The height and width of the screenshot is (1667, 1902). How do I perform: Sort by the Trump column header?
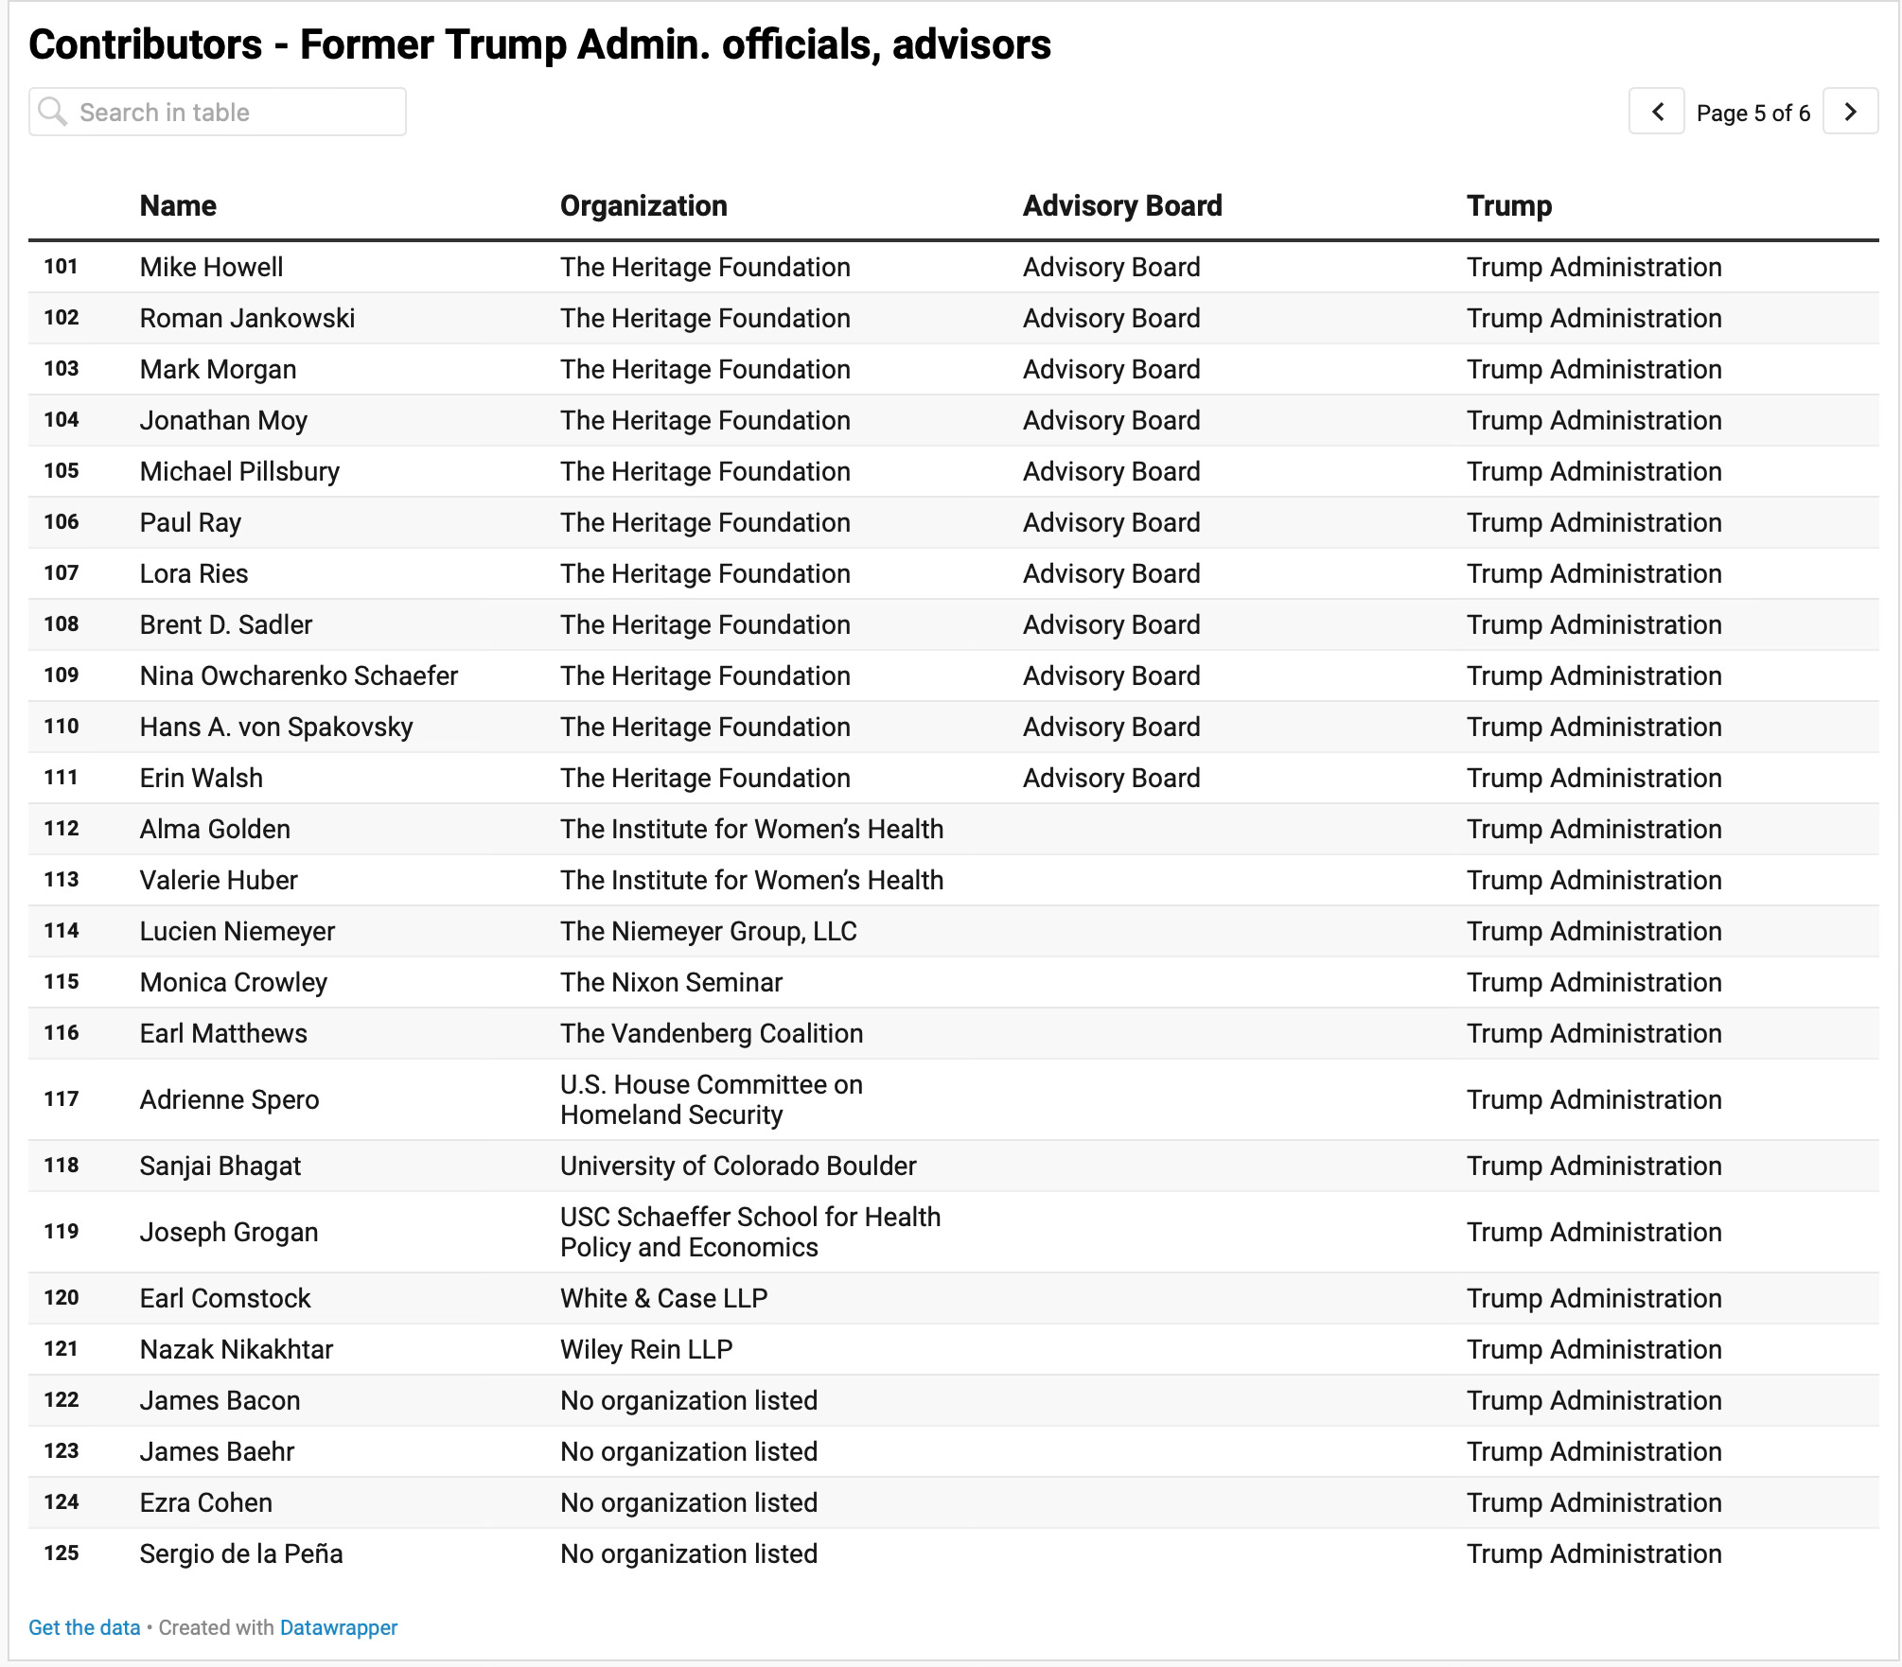pos(1509,205)
